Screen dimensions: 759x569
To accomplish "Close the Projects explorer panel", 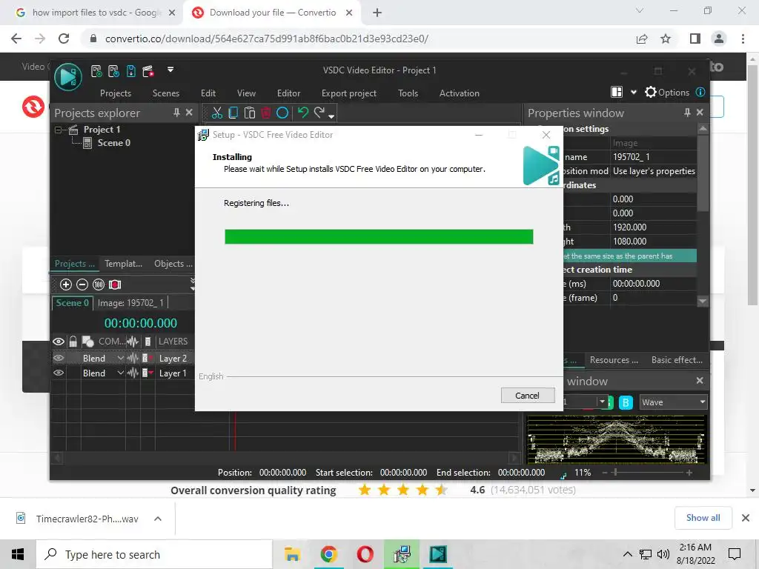I will [x=189, y=113].
